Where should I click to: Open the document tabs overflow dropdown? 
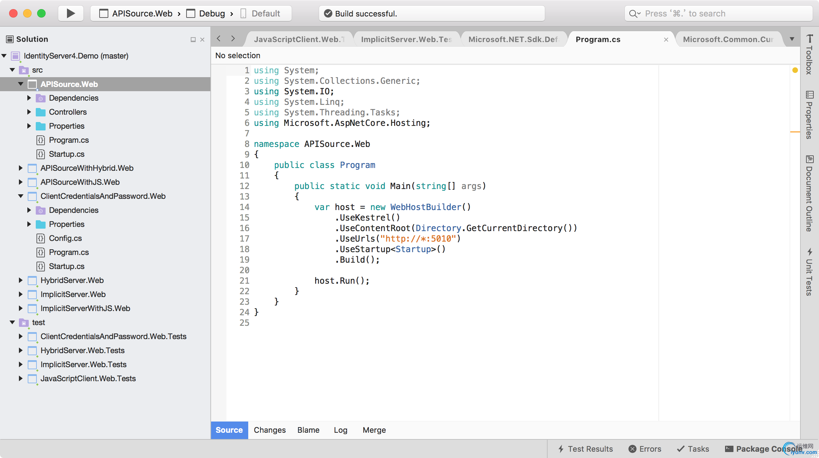pos(792,39)
